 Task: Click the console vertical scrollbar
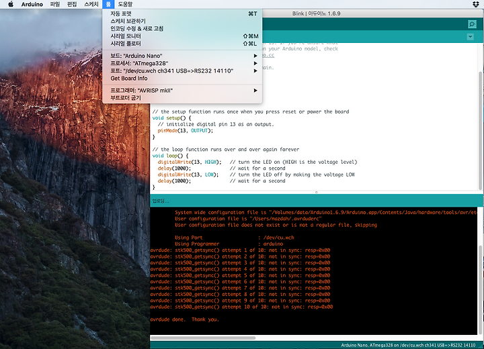(480, 290)
